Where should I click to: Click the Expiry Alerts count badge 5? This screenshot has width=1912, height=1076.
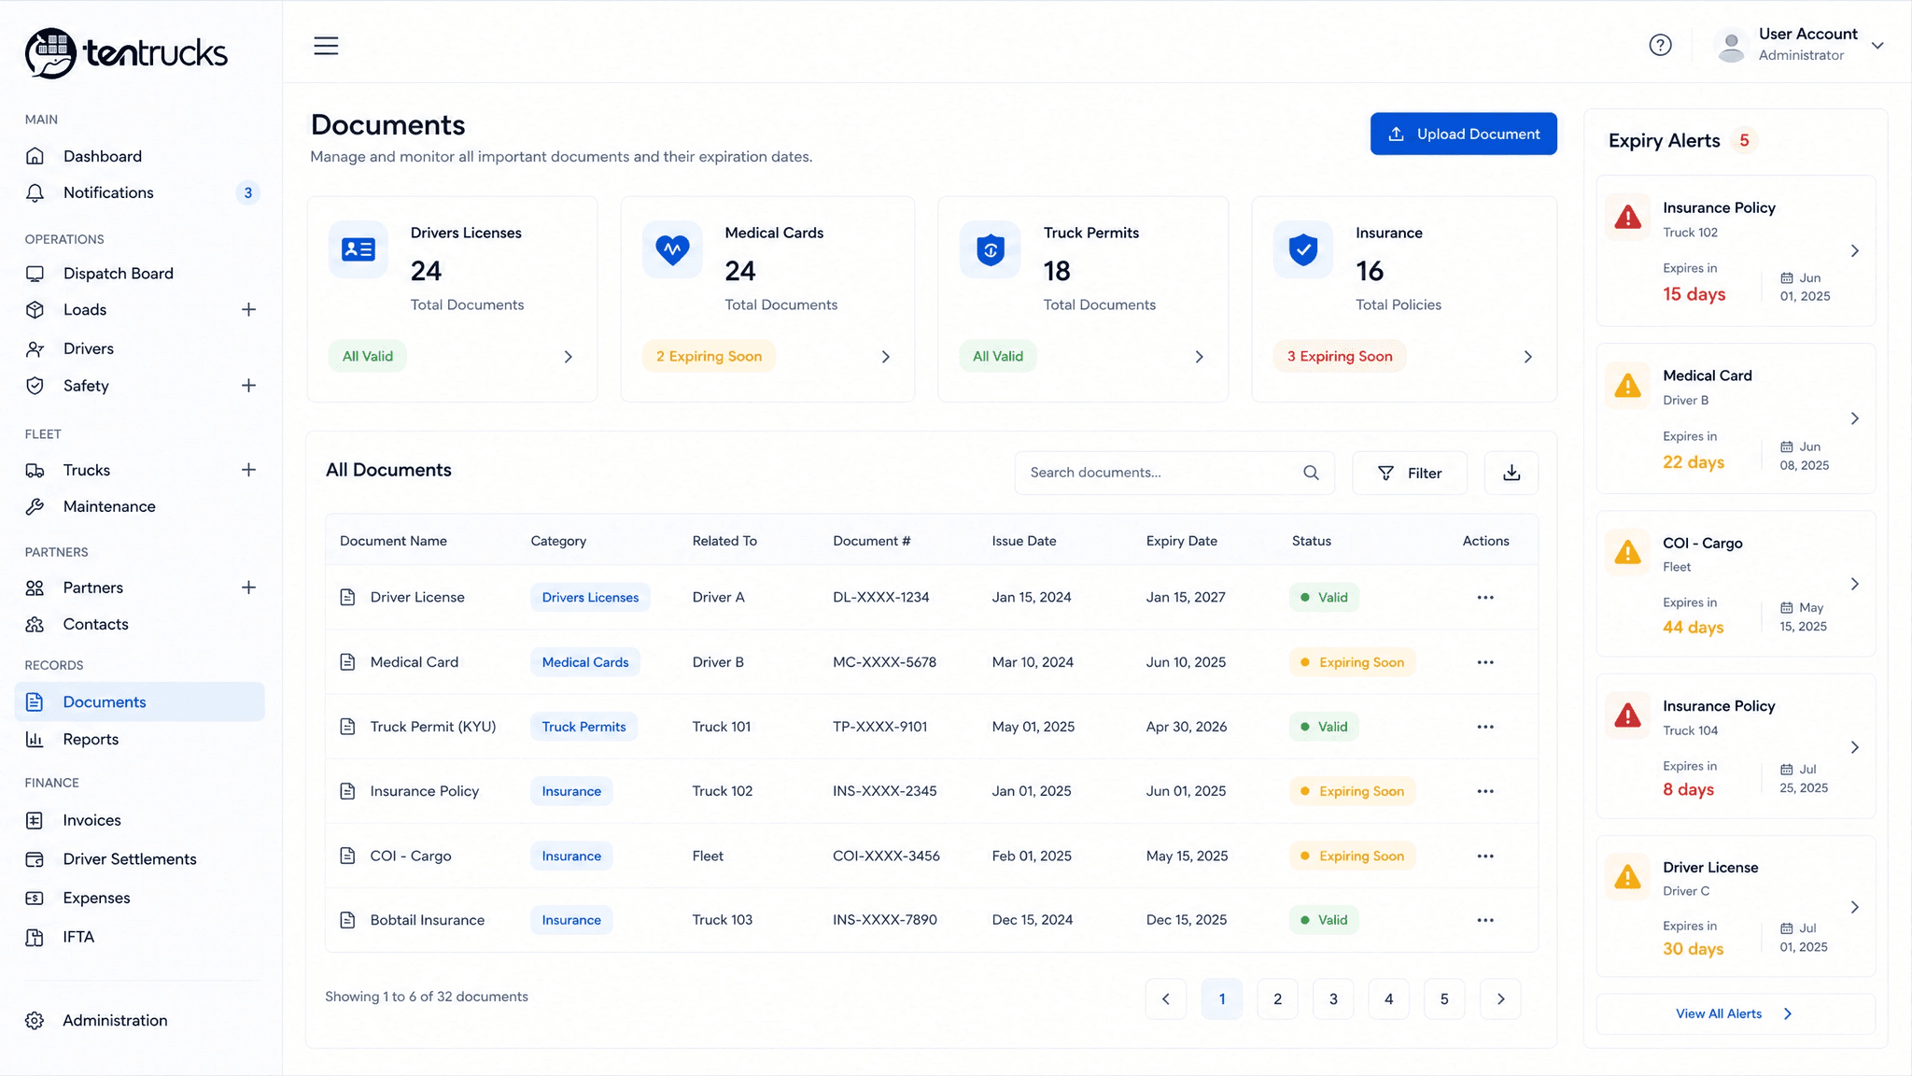coord(1744,140)
